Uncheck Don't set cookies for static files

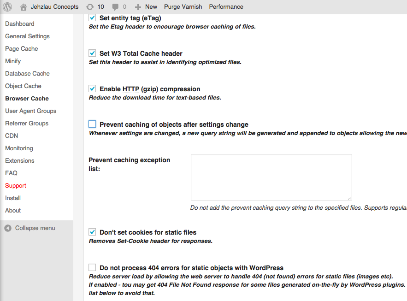[92, 232]
